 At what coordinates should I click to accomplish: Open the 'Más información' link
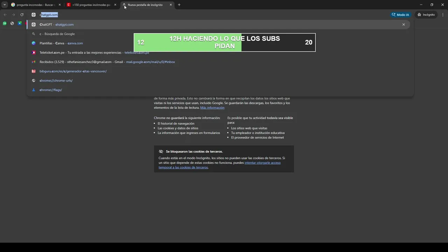pyautogui.click(x=212, y=108)
